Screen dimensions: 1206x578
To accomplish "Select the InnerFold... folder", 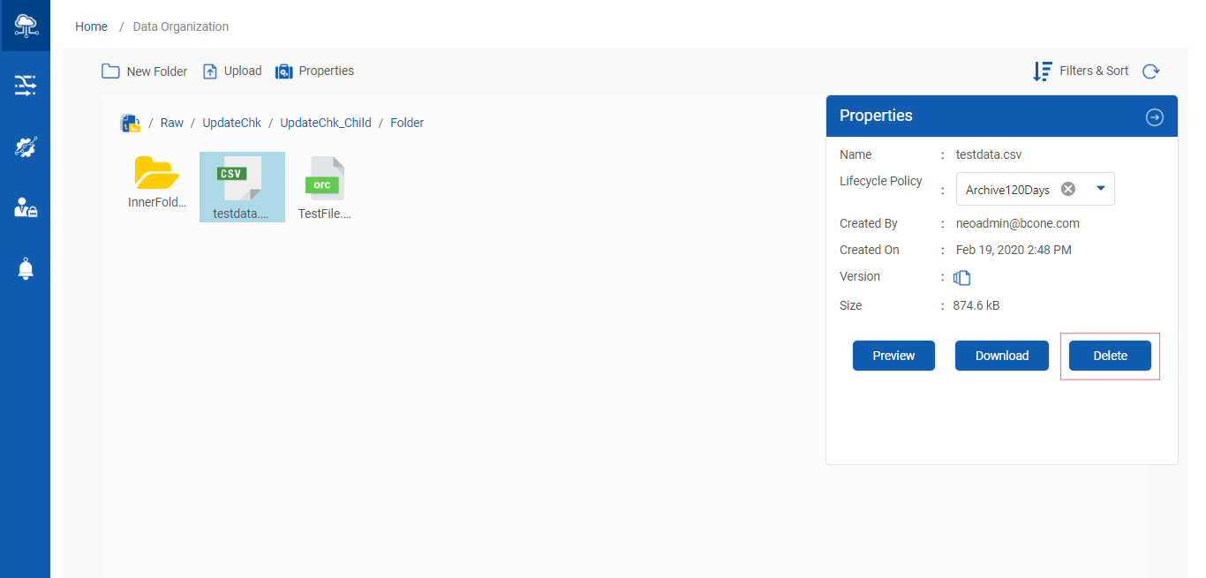I will coord(157,184).
